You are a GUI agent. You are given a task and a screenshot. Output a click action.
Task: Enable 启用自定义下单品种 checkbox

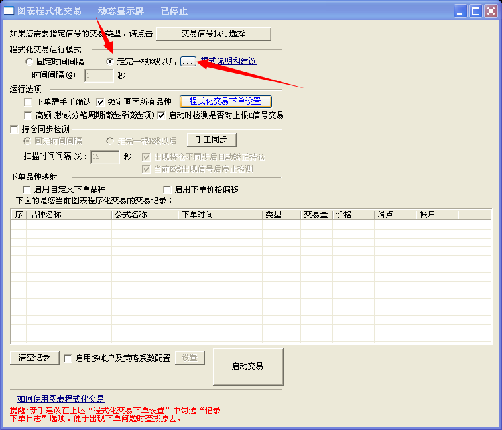click(x=27, y=189)
